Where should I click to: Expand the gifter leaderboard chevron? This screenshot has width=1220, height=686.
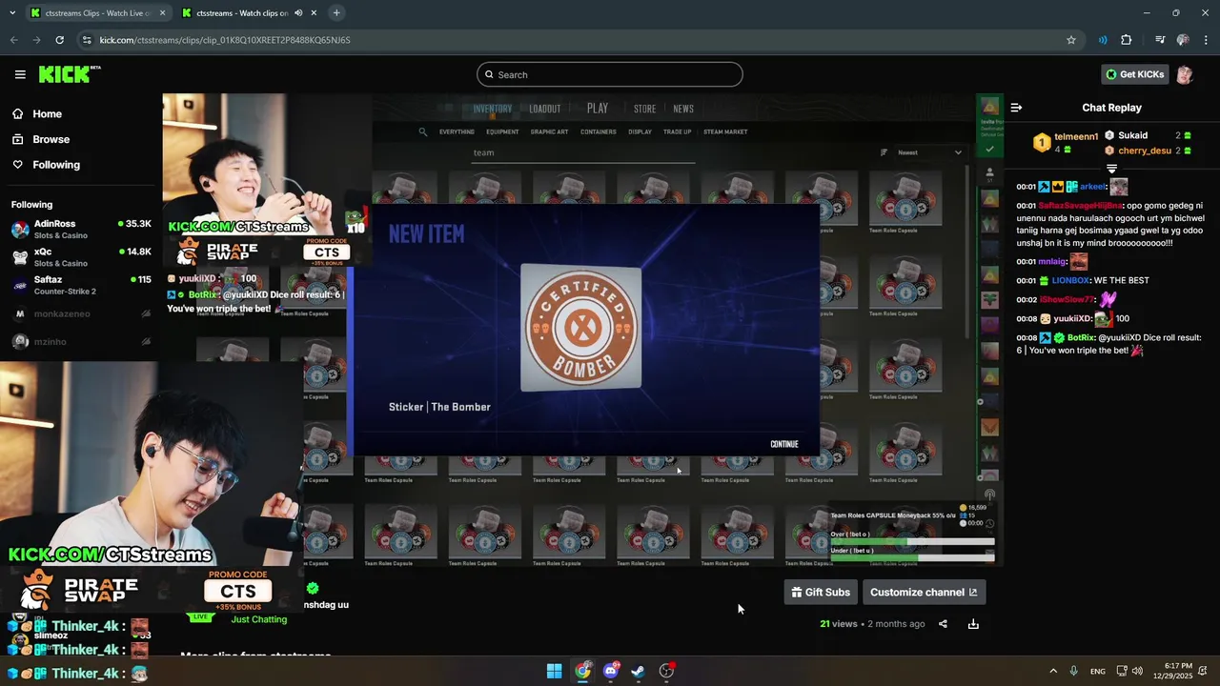click(1111, 169)
